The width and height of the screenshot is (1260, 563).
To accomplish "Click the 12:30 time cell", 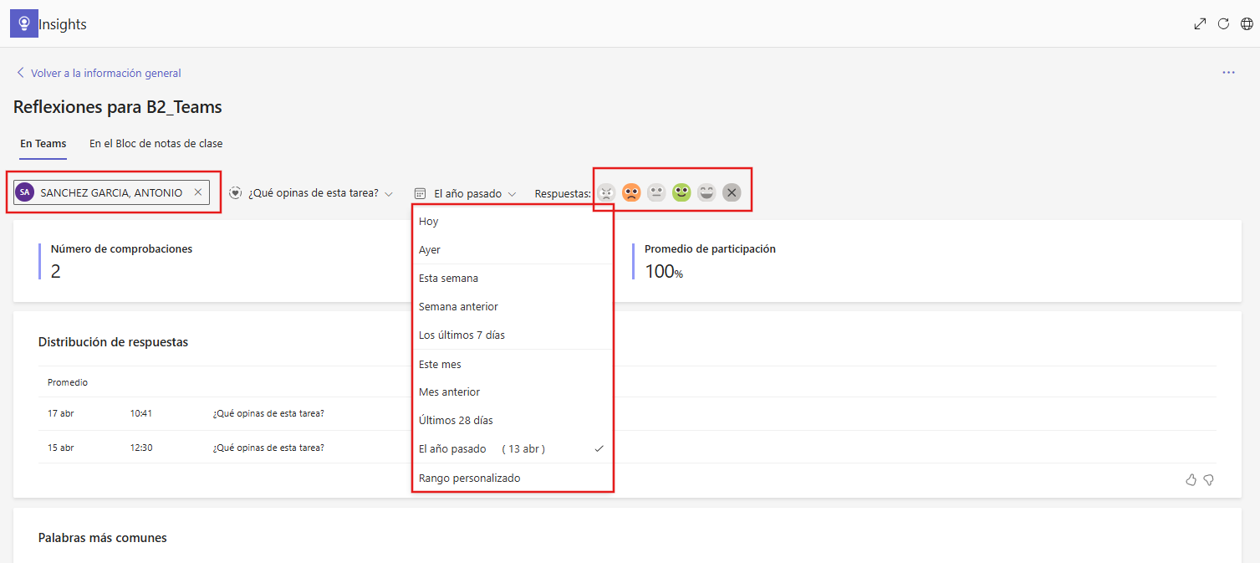I will (141, 448).
